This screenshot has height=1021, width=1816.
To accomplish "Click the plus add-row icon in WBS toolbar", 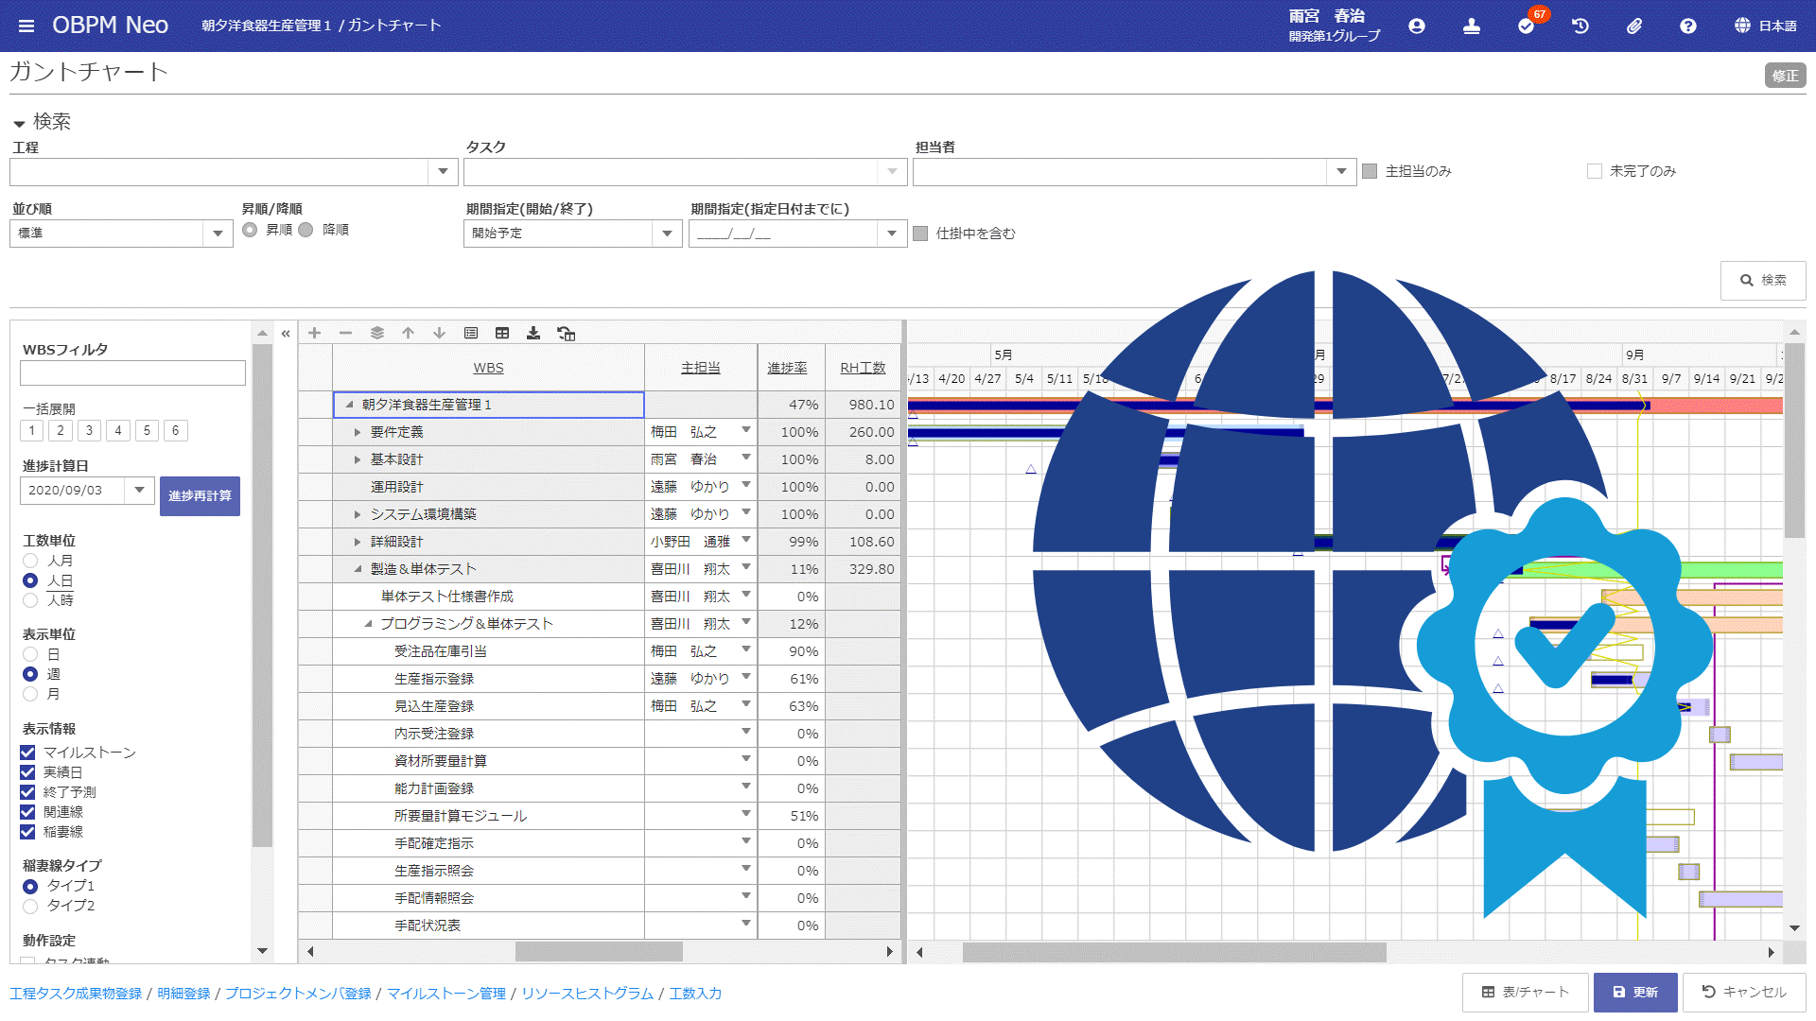I will point(314,333).
